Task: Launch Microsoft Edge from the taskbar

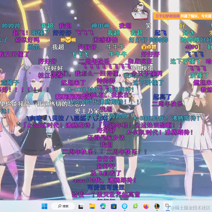Action: click(103, 206)
